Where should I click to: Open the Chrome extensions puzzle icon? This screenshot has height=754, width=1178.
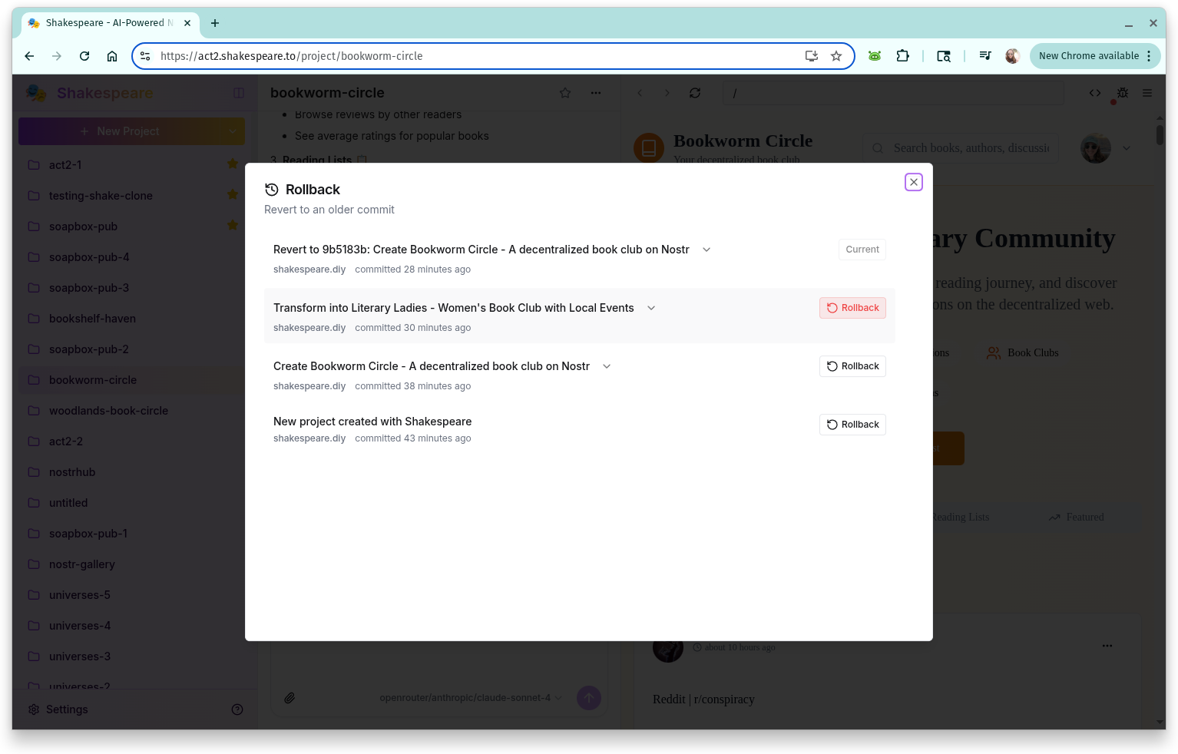pos(902,56)
